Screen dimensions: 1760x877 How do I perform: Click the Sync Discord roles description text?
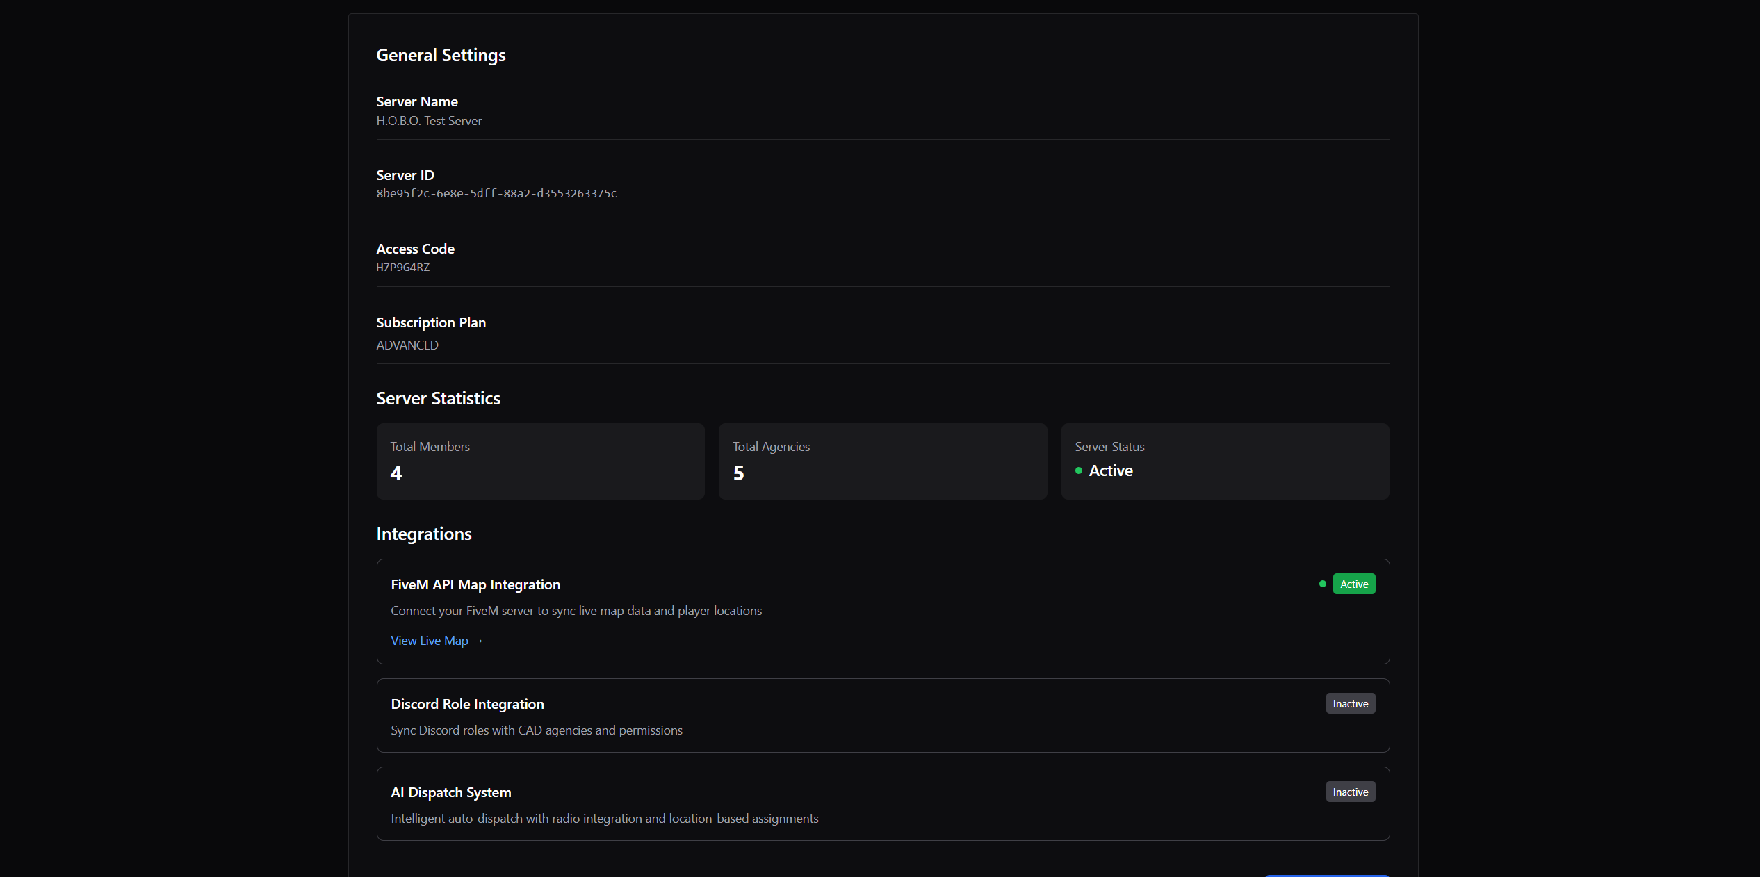pyautogui.click(x=536, y=730)
